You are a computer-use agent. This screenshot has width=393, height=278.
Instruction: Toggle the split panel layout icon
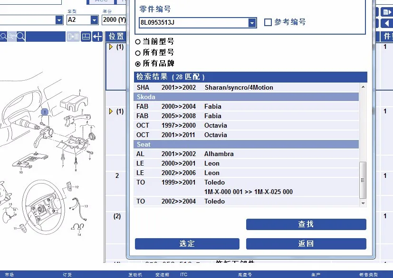[x=86, y=37]
